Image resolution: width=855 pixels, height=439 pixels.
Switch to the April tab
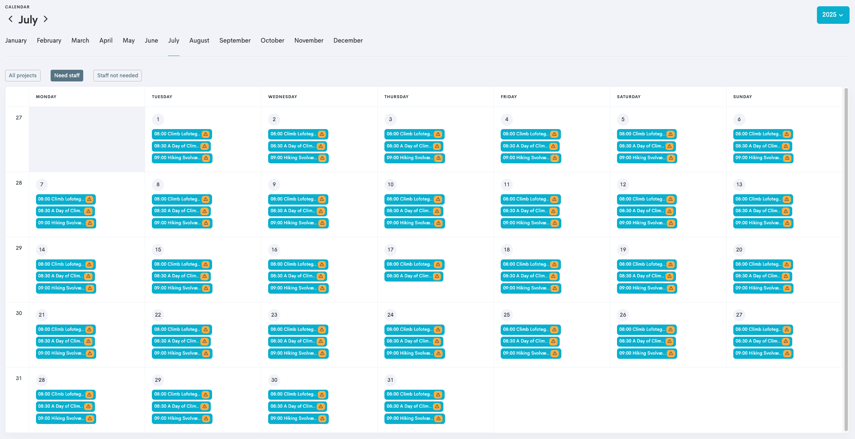click(106, 41)
